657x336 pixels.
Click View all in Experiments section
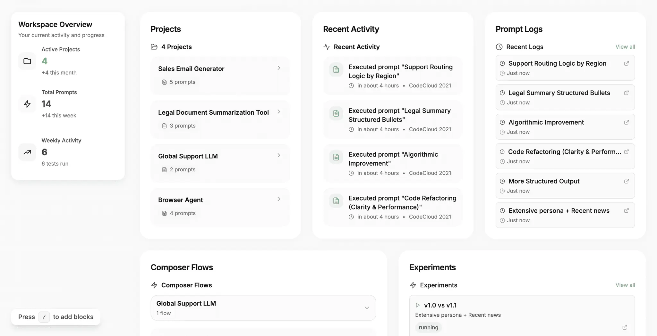(625, 285)
